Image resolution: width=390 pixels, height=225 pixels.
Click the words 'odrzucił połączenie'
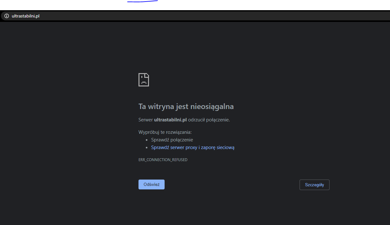click(x=209, y=120)
